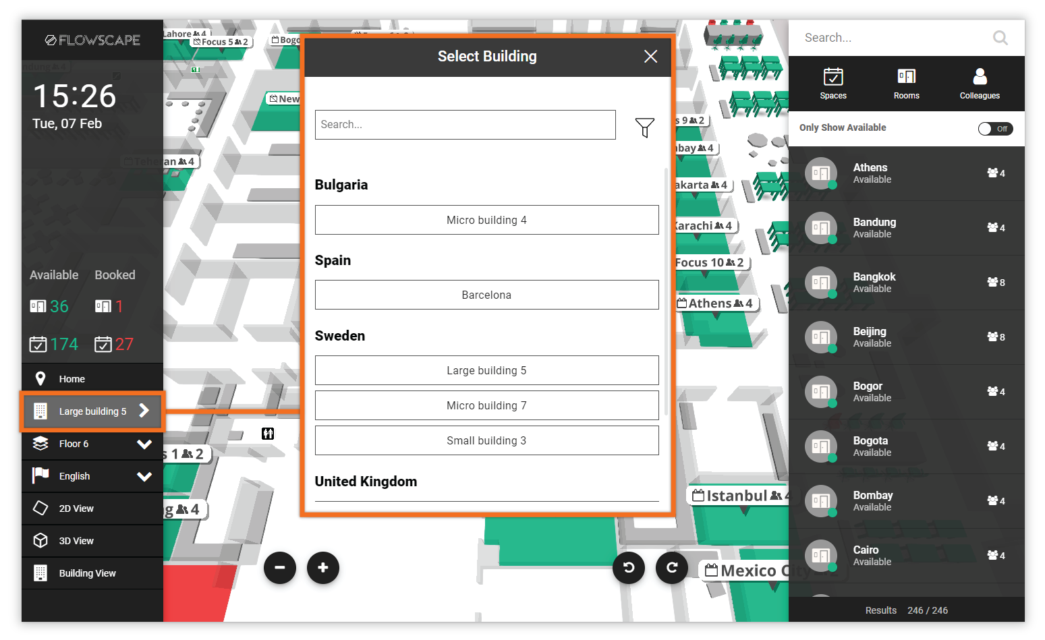
Task: Select Micro building 7
Action: tap(487, 405)
